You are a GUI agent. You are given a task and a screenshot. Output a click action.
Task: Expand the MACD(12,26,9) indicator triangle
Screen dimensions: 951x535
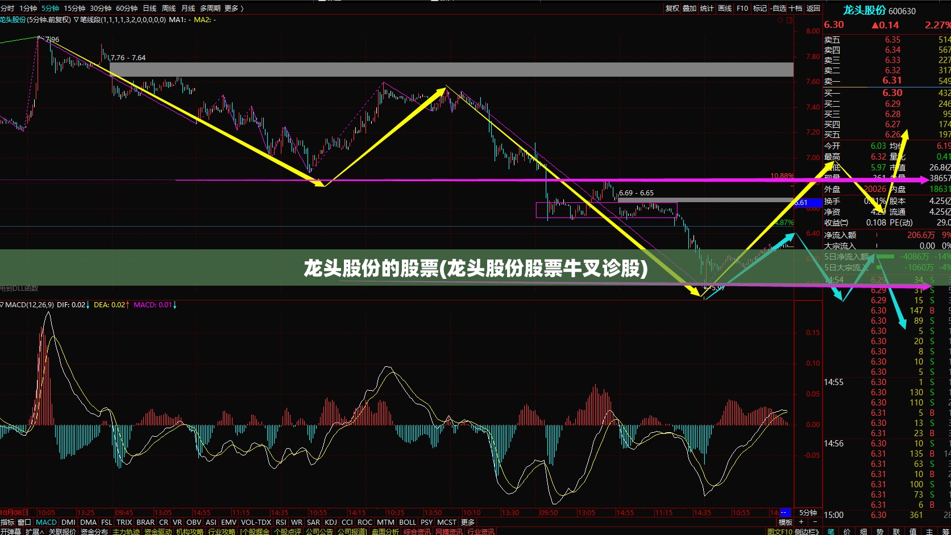2,305
